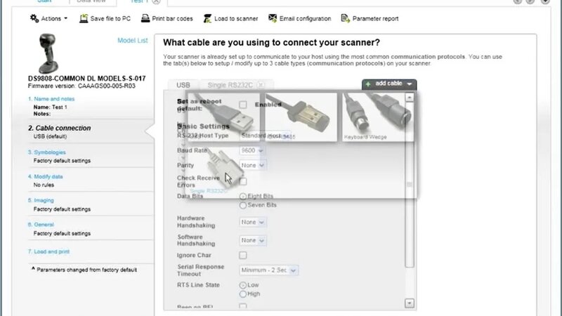Toggle the Ignore Char checkbox

point(243,255)
